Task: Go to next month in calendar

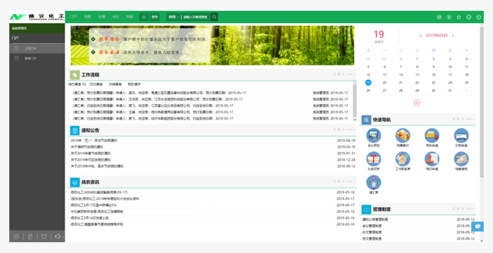Action: click(453, 35)
